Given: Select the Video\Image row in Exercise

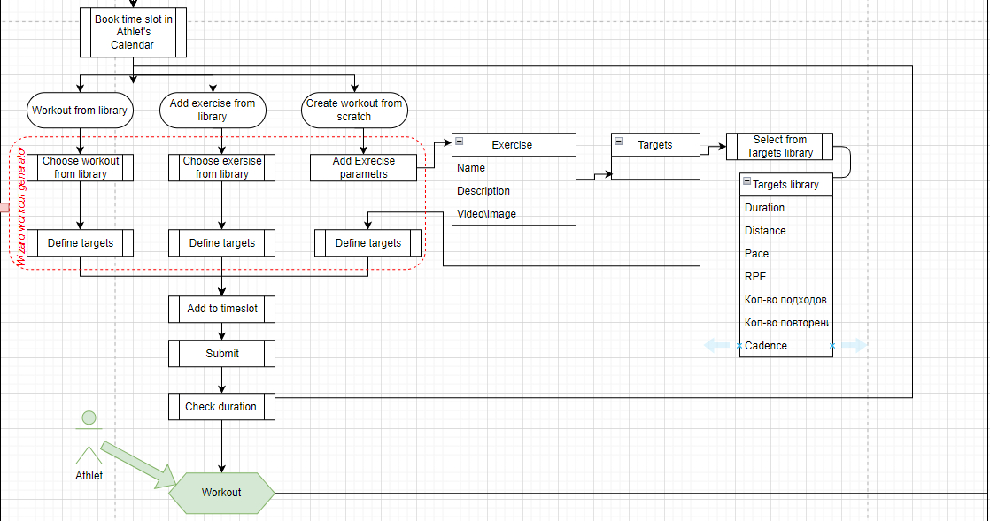Looking at the screenshot, I should coord(514,214).
